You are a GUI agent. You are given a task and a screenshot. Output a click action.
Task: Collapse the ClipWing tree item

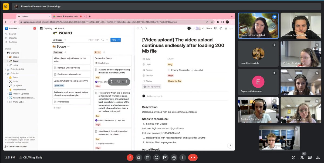pyautogui.click(x=5, y=53)
